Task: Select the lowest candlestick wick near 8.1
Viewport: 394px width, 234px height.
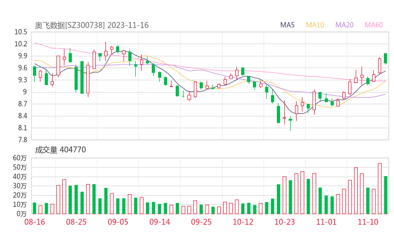Action: (x=291, y=123)
